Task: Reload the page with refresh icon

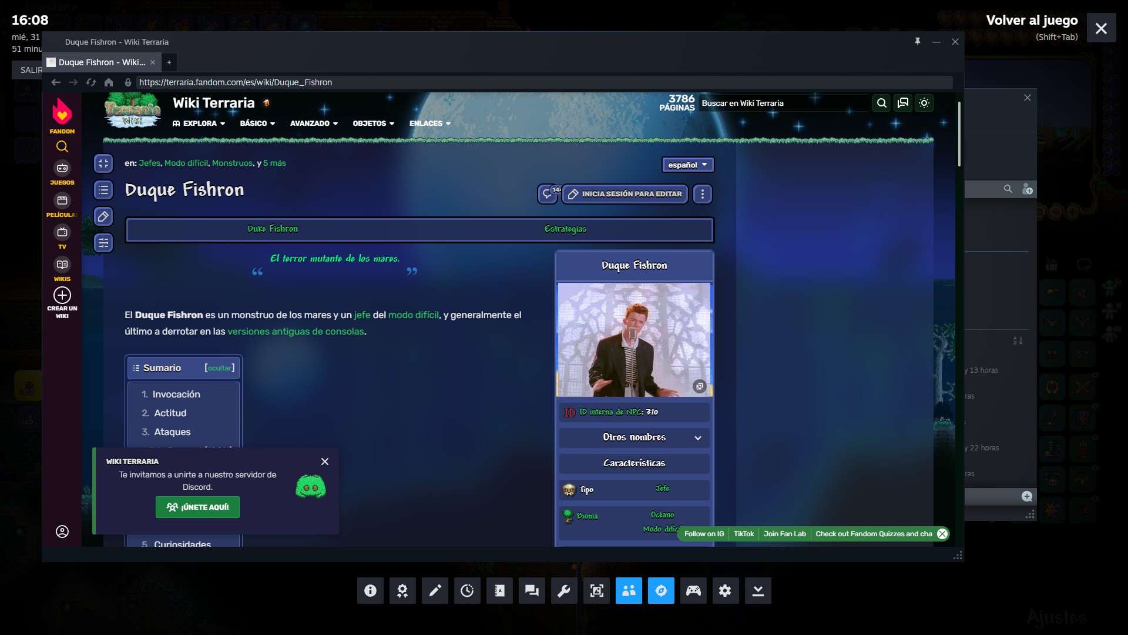Action: tap(91, 82)
